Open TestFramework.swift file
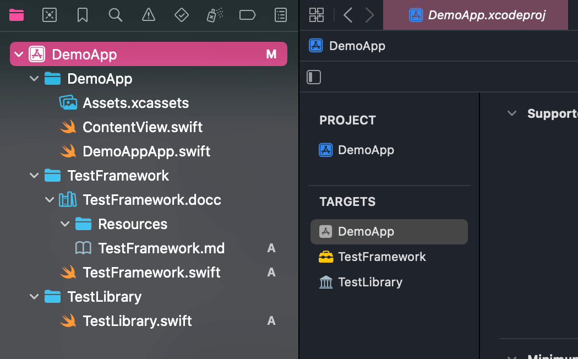This screenshot has width=578, height=359. click(x=151, y=273)
